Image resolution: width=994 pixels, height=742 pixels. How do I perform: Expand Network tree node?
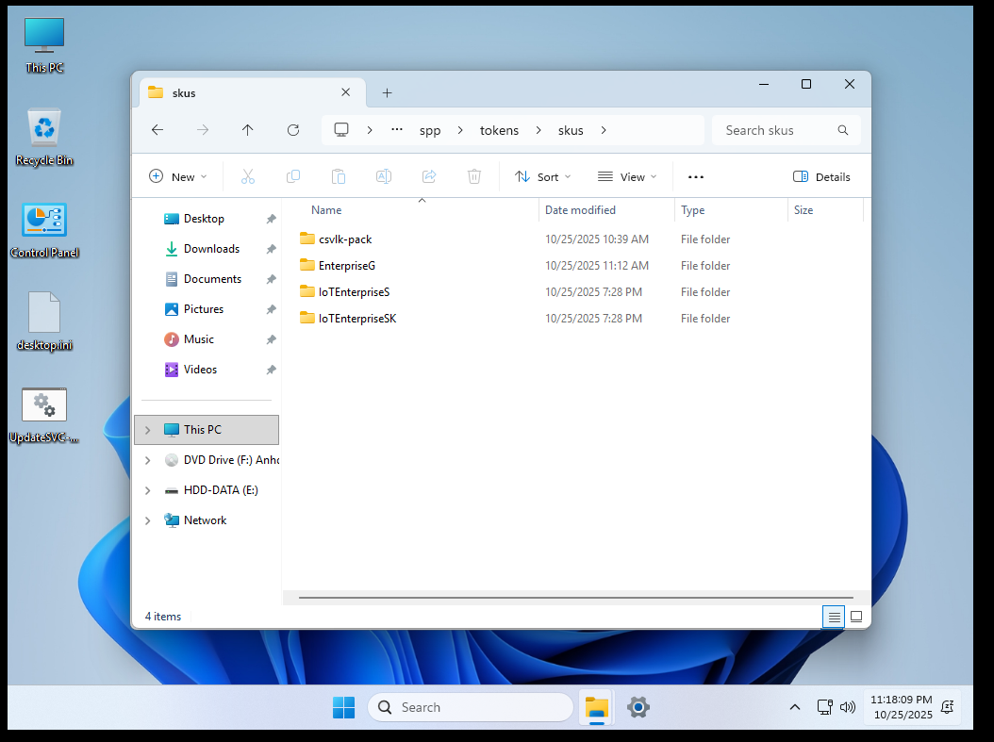(148, 520)
